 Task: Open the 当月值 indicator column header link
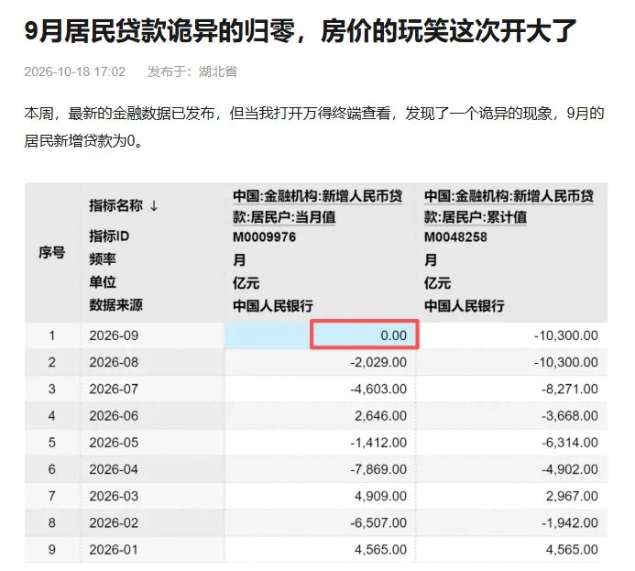317,206
